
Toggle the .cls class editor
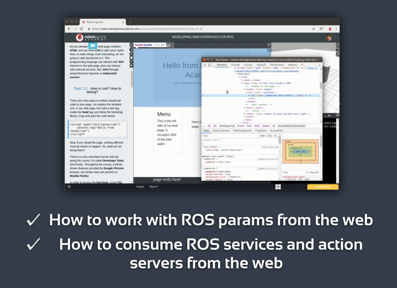tap(269, 136)
